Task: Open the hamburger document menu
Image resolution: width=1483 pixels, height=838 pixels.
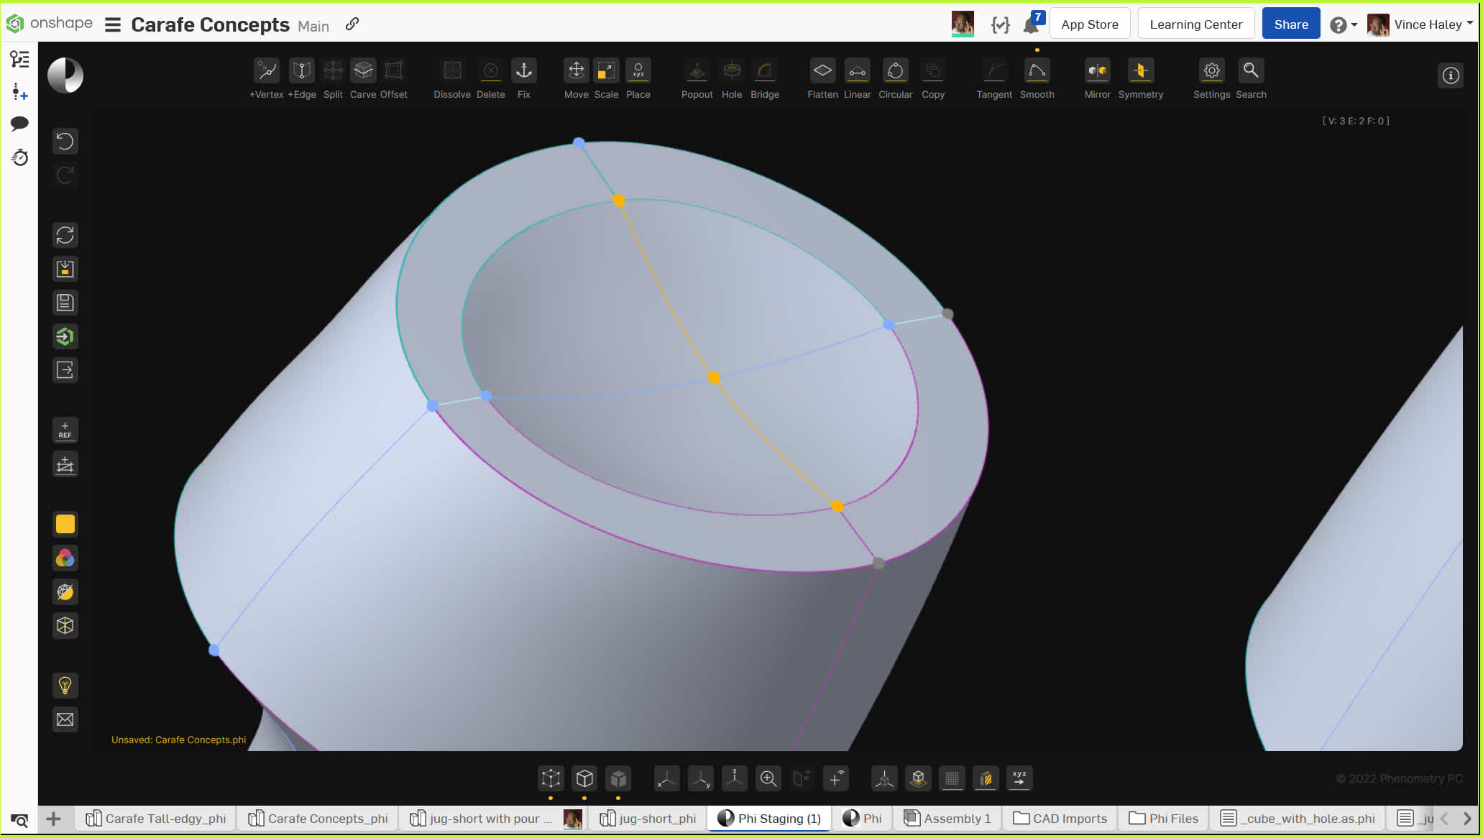Action: [113, 24]
